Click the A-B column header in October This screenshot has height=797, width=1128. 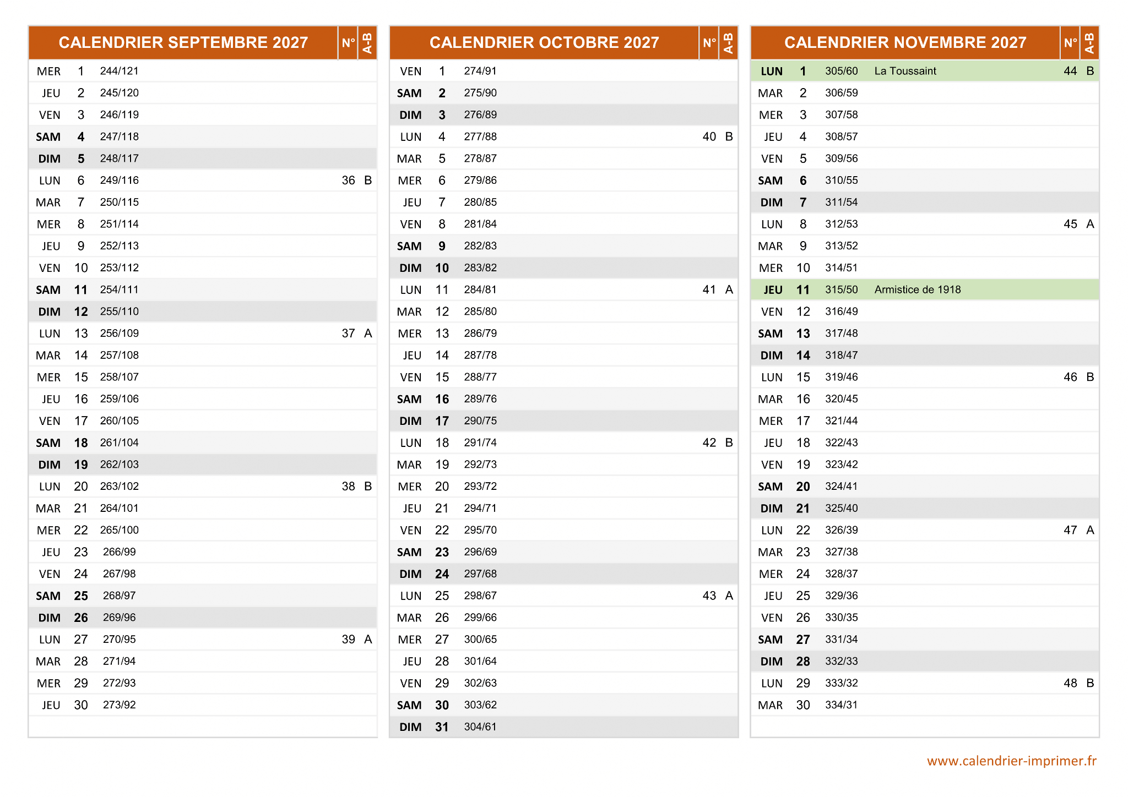pyautogui.click(x=728, y=42)
